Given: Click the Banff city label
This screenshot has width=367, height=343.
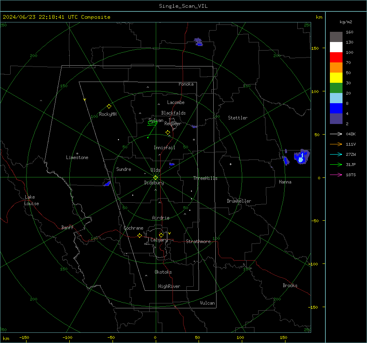Looking at the screenshot, I should 67,228.
